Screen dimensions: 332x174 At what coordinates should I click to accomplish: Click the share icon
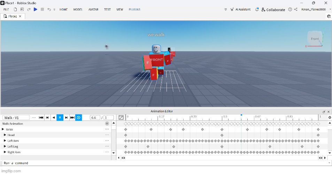point(296,9)
